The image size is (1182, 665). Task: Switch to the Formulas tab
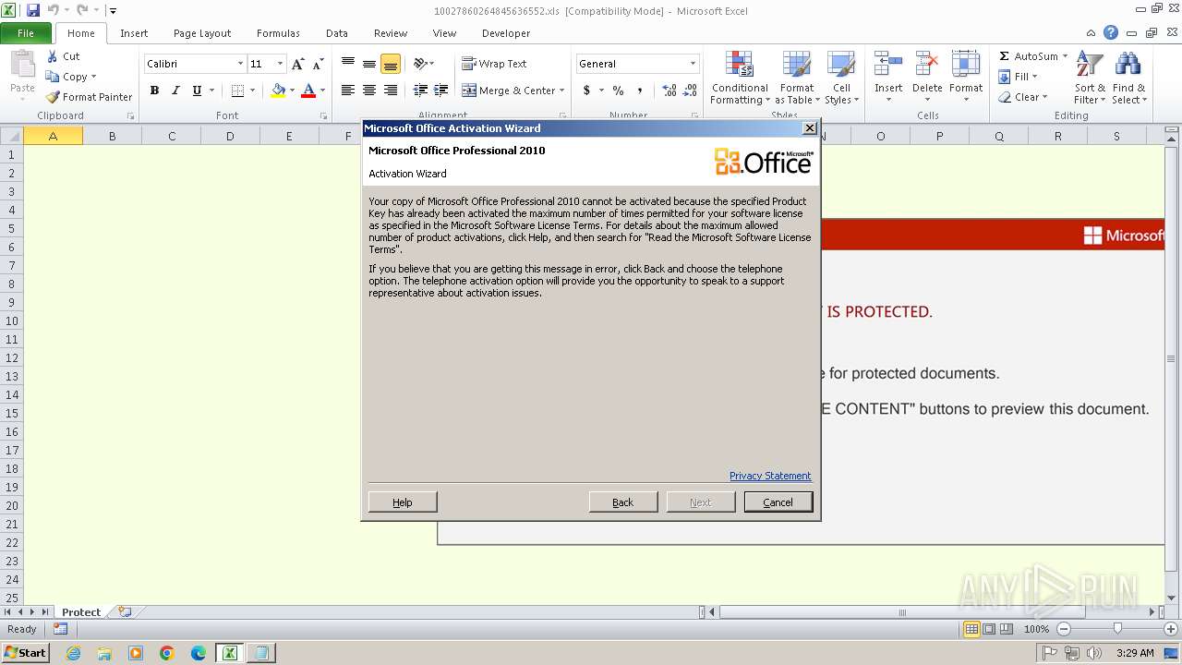[x=278, y=33]
